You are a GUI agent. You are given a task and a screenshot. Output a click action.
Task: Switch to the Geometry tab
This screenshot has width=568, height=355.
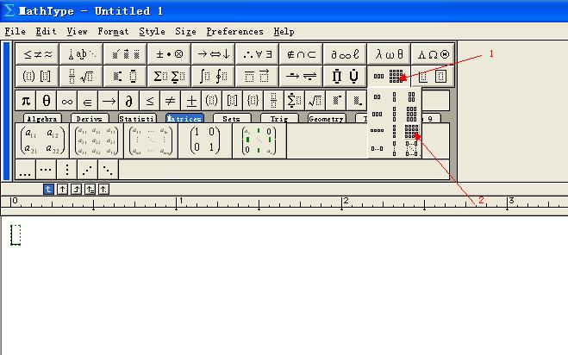tap(327, 118)
